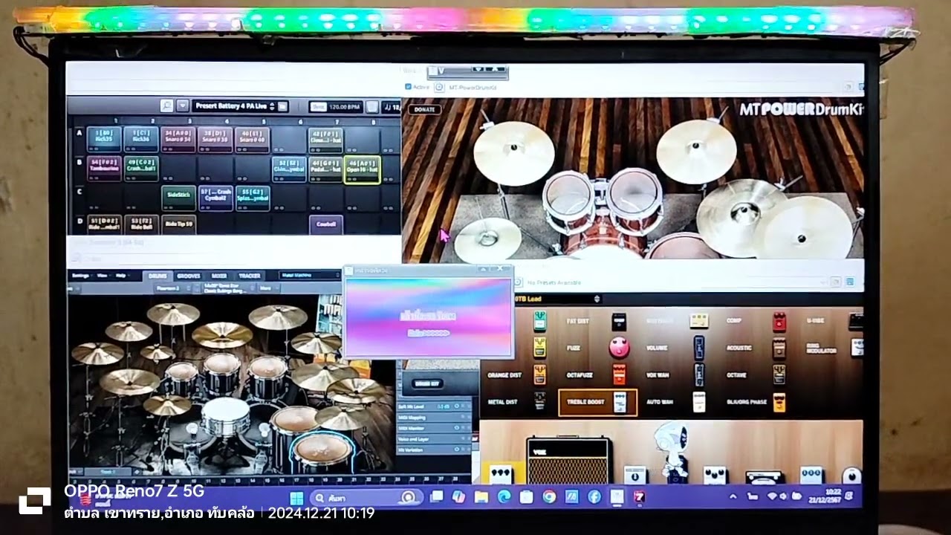Open Copilot from the taskbar

[458, 497]
